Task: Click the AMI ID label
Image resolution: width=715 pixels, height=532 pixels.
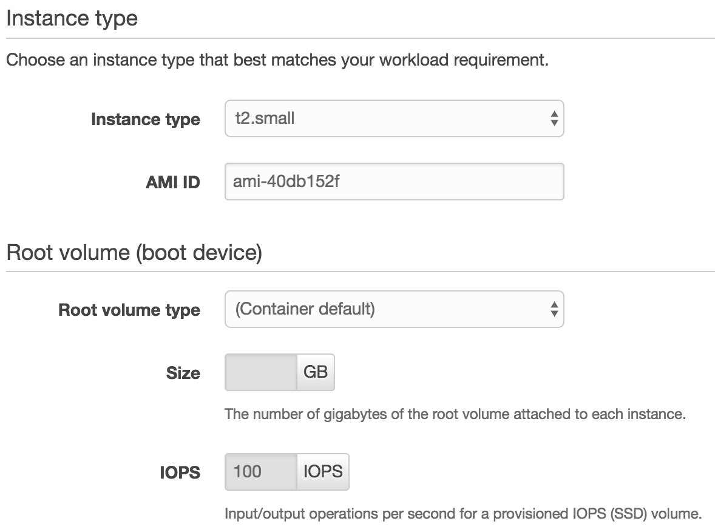Action: [x=173, y=183]
